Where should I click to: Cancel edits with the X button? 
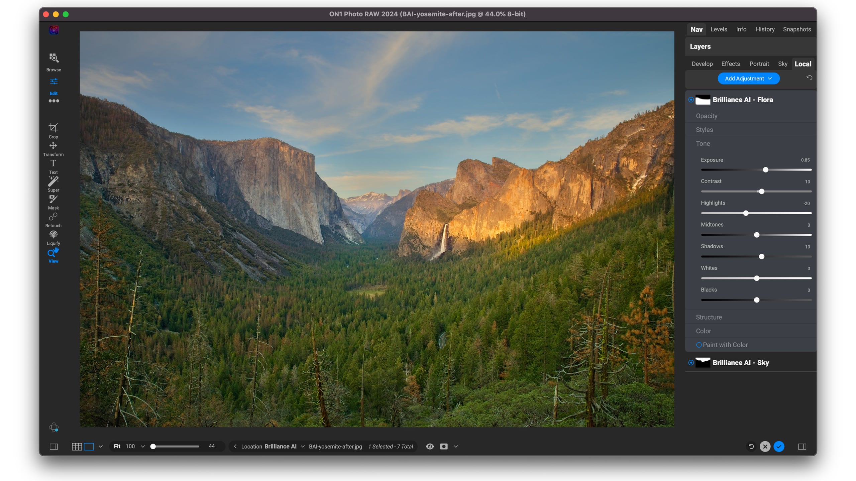pyautogui.click(x=765, y=447)
